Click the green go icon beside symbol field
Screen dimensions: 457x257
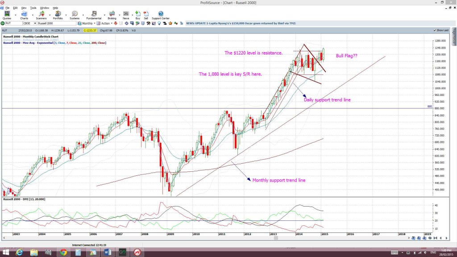point(3,23)
